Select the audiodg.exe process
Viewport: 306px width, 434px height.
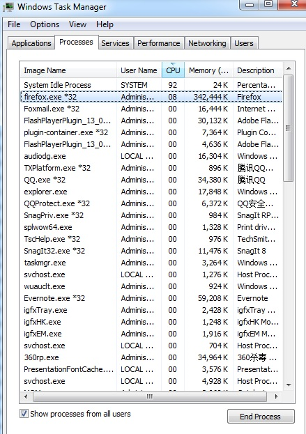point(151,156)
